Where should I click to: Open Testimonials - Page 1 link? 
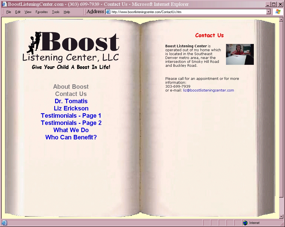[x=71, y=116]
